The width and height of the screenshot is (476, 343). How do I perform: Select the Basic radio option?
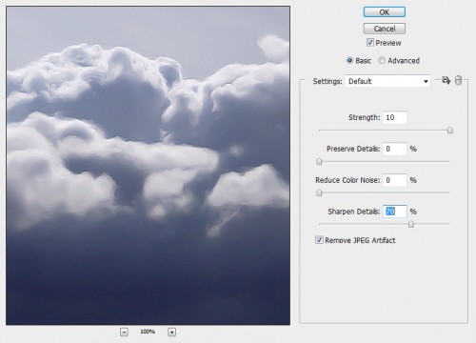click(349, 60)
